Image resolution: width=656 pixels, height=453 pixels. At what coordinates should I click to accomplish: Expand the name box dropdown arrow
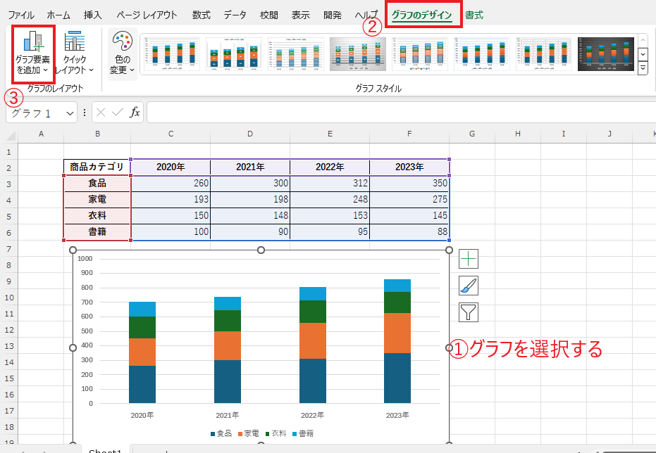pyautogui.click(x=70, y=113)
